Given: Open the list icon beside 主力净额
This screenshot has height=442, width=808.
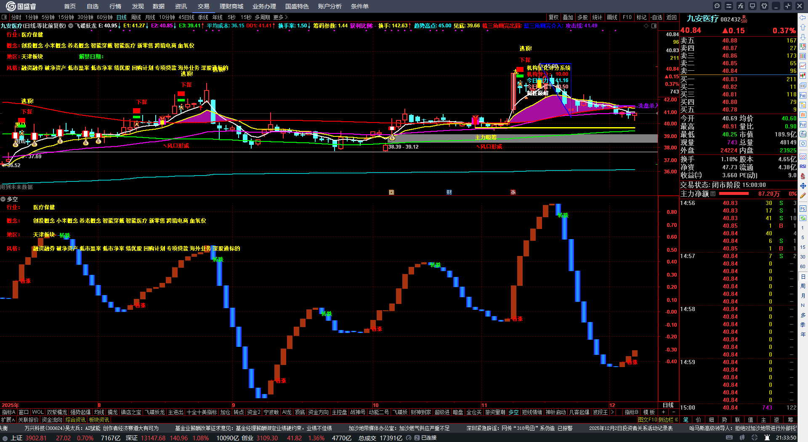Looking at the screenshot, I should [713, 194].
